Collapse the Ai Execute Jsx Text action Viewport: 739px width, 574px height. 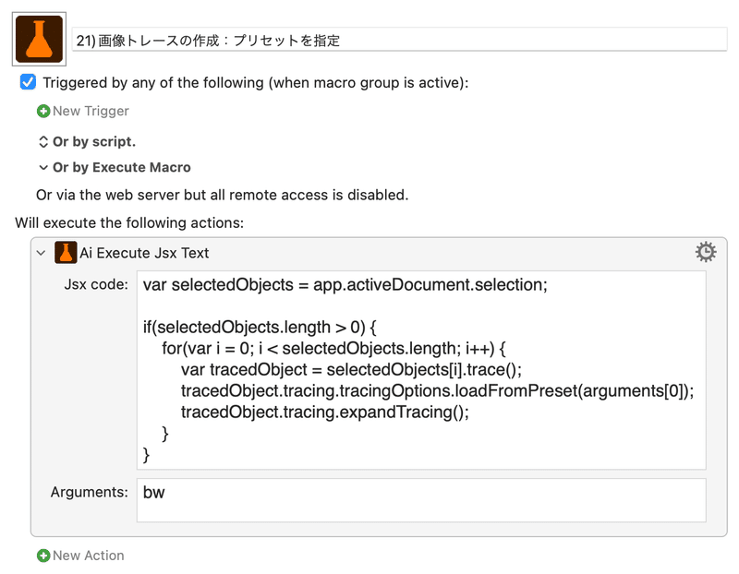pos(41,254)
